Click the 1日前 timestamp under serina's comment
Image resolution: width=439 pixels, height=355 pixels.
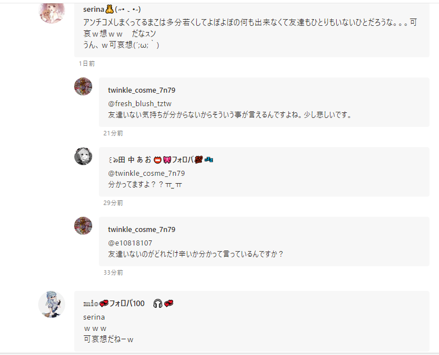tap(87, 63)
